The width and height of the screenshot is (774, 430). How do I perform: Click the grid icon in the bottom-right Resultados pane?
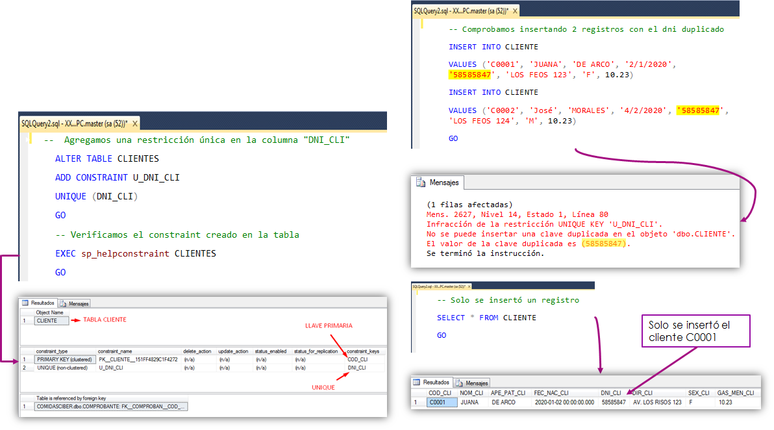[x=416, y=383]
